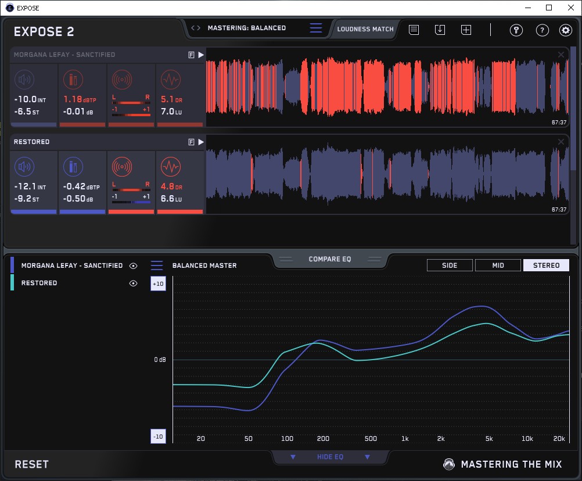Click the Restored track title
This screenshot has width=582, height=481.
click(31, 142)
